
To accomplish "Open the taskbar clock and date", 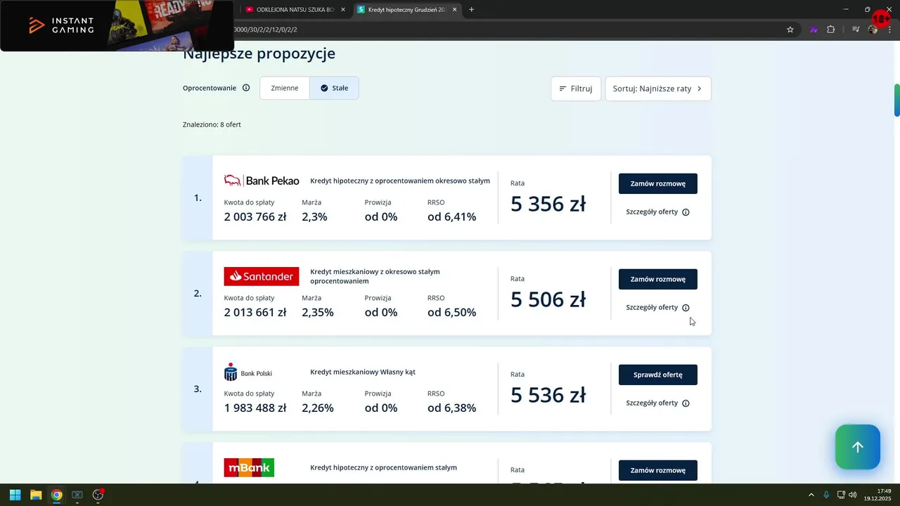I will pyautogui.click(x=877, y=495).
